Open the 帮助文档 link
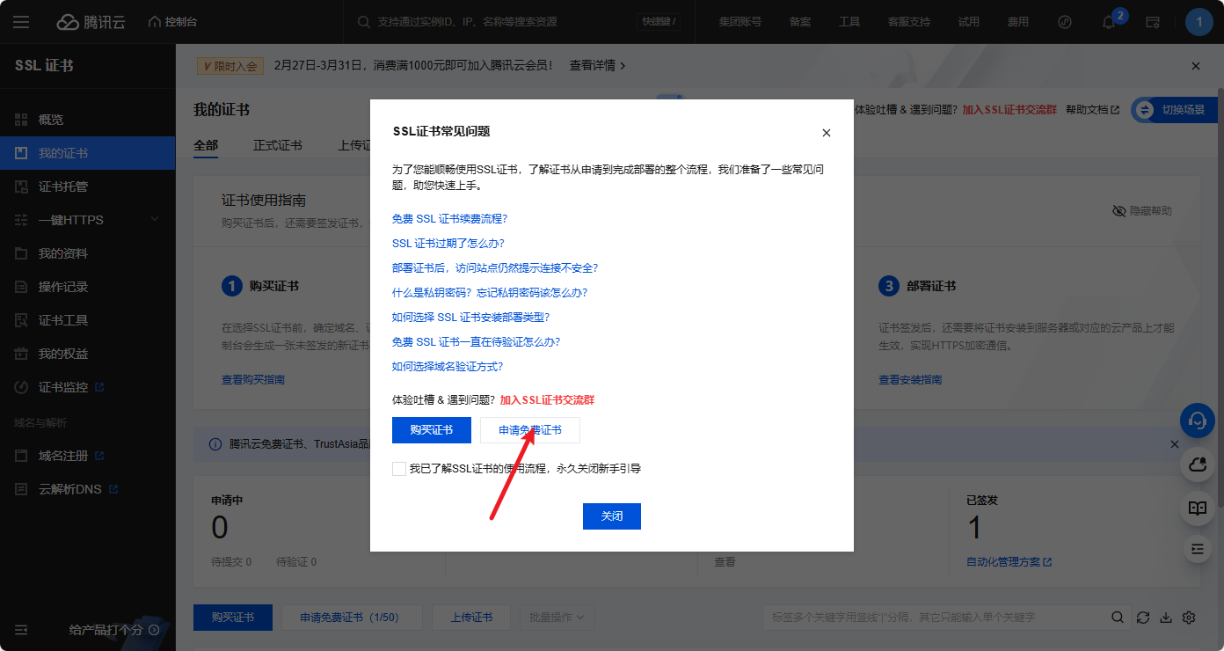The image size is (1224, 651). (x=1092, y=110)
